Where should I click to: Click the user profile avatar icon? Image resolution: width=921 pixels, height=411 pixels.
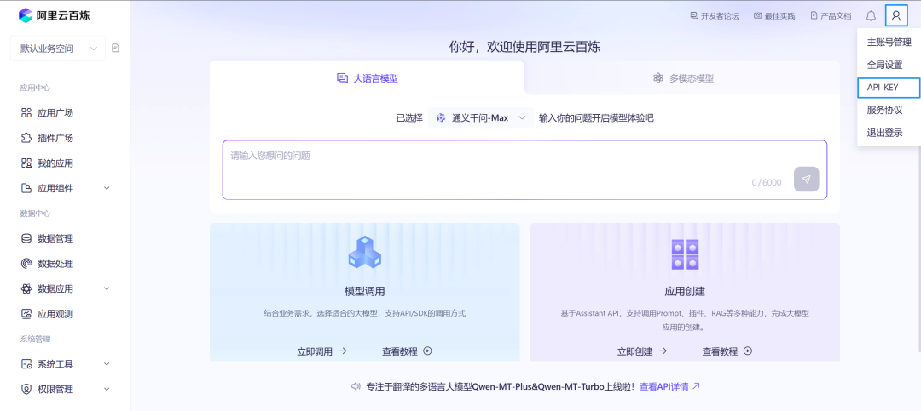tap(895, 16)
